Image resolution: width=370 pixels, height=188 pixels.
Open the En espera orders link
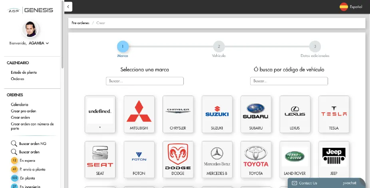[28, 161]
